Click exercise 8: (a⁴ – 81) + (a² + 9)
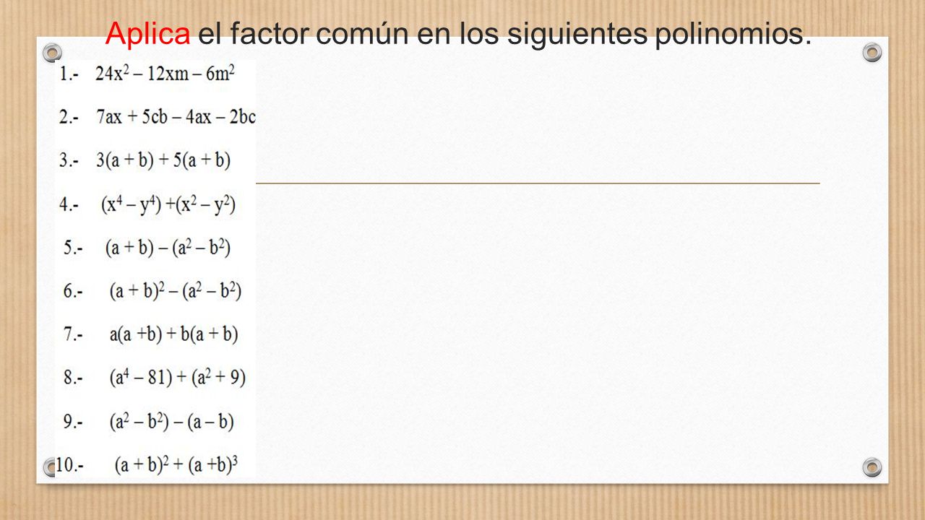Image resolution: width=925 pixels, height=520 pixels. pos(178,377)
